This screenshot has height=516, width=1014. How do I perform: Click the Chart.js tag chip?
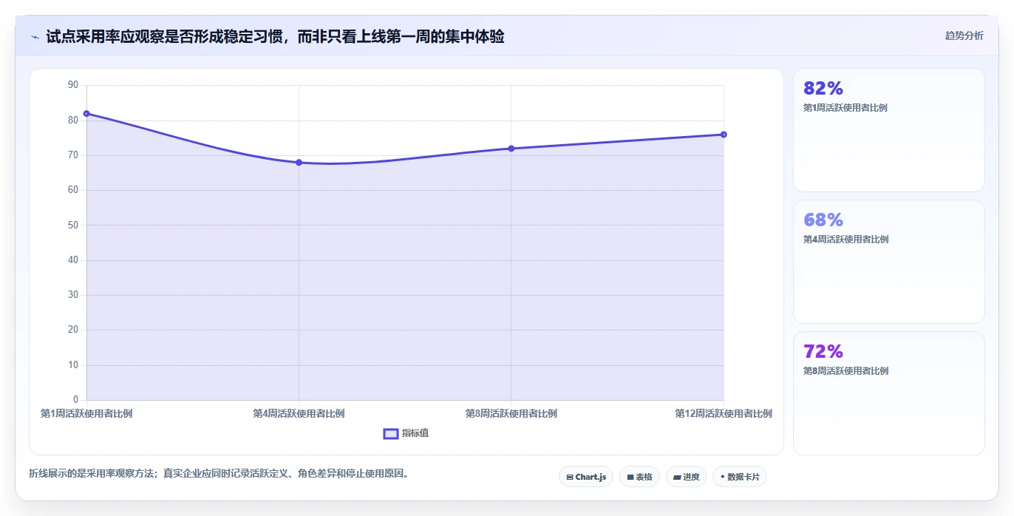[586, 477]
